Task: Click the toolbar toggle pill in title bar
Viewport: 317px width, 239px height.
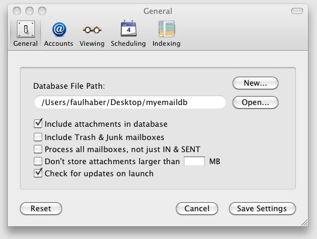Action: 297,11
